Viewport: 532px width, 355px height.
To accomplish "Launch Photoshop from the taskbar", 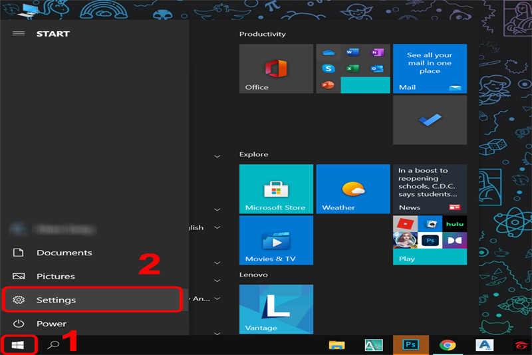I will [x=411, y=345].
